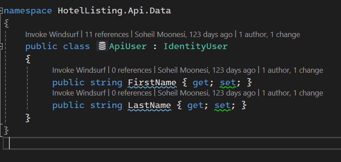The width and height of the screenshot is (341, 162).
Task: Invoke Windsurf for the LastName property
Action: 79,93
